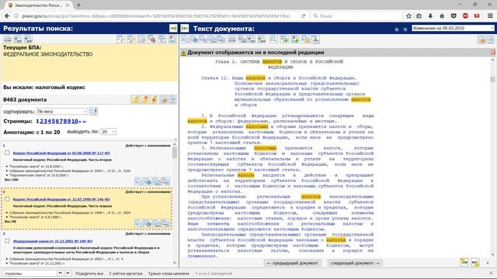This screenshot has height=279, width=497.
Task: Click the Вы искали: налоговый кодекс text
Action: click(44, 88)
